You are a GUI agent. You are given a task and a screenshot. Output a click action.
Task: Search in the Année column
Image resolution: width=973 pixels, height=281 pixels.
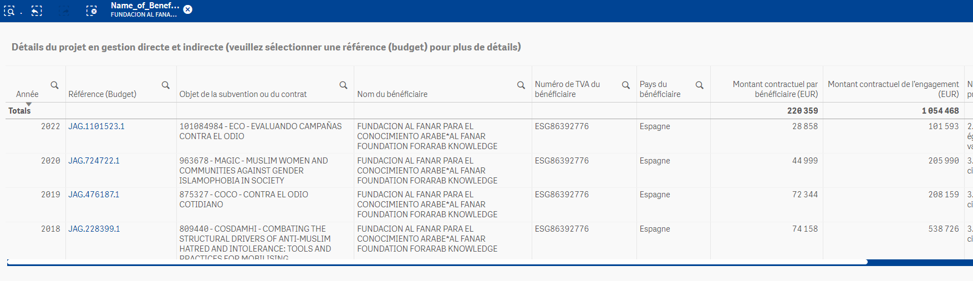(54, 85)
